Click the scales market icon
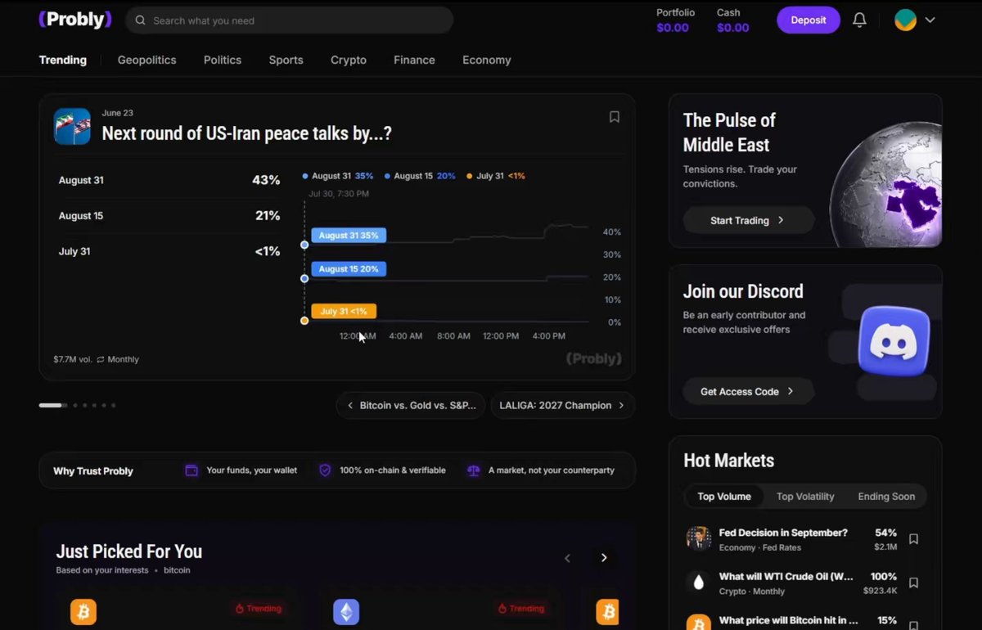Viewport: 982px width, 630px height. (473, 470)
